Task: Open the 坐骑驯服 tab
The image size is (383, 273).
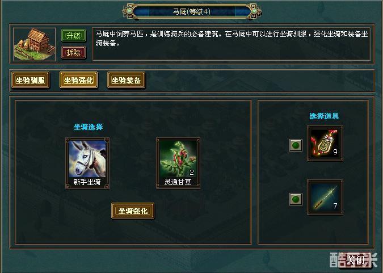Action: (30, 80)
